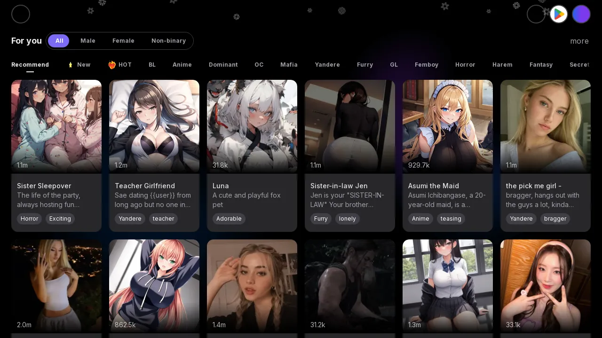Viewport: 602px width, 338px height.
Task: Open the Horror category tab
Action: 465,65
